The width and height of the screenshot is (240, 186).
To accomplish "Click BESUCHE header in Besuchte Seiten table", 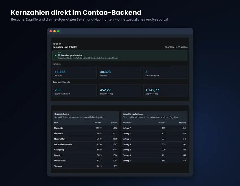I will pyautogui.click(x=114, y=123).
